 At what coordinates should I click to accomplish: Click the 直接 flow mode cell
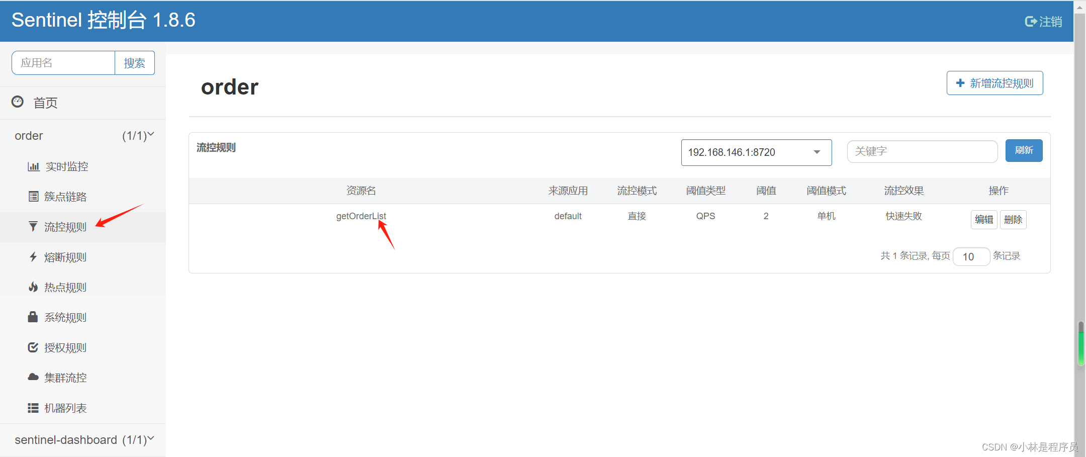[637, 216]
